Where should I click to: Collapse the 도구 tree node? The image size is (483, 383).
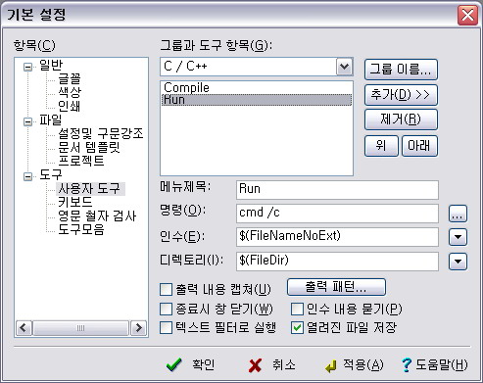pyautogui.click(x=28, y=176)
